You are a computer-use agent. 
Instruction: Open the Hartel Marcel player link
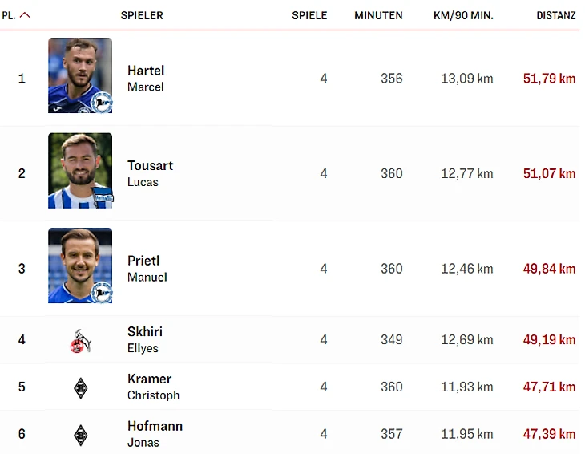point(146,79)
